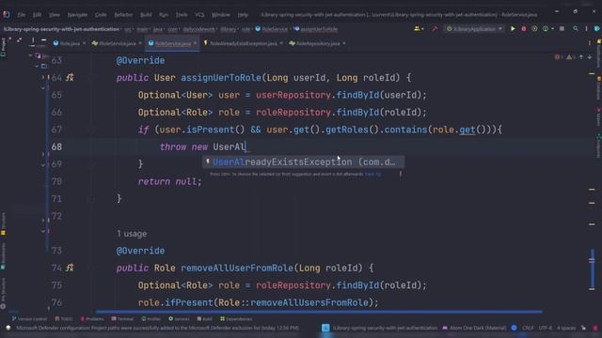This screenshot has height=338, width=602.
Task: Open run configuration LibraryApplication dropdown
Action: [x=474, y=29]
